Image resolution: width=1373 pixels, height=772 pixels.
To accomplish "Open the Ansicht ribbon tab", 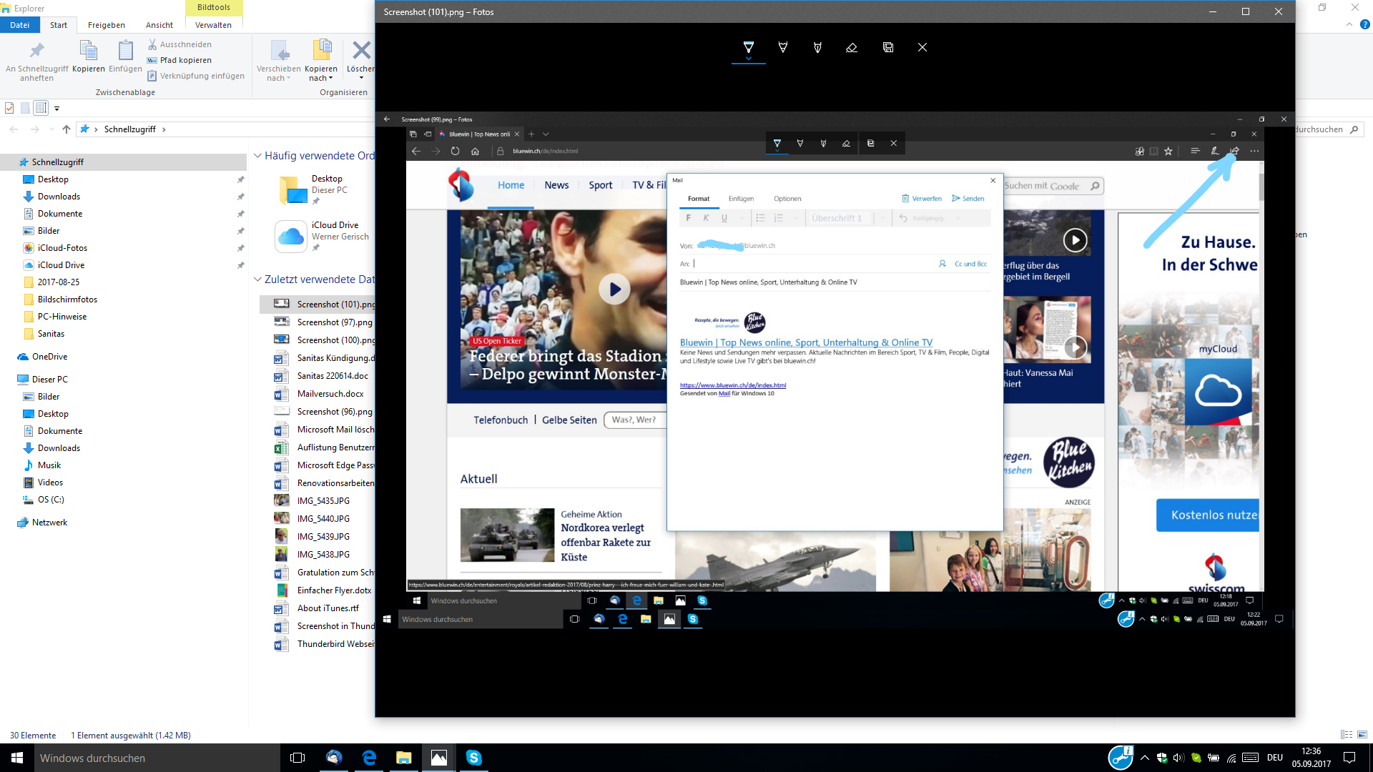I will [x=159, y=25].
